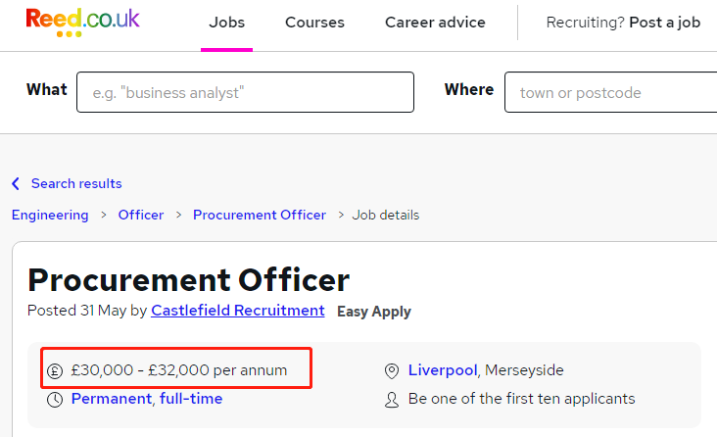The width and height of the screenshot is (717, 437).
Task: Focus the What job search field
Action: [x=246, y=92]
